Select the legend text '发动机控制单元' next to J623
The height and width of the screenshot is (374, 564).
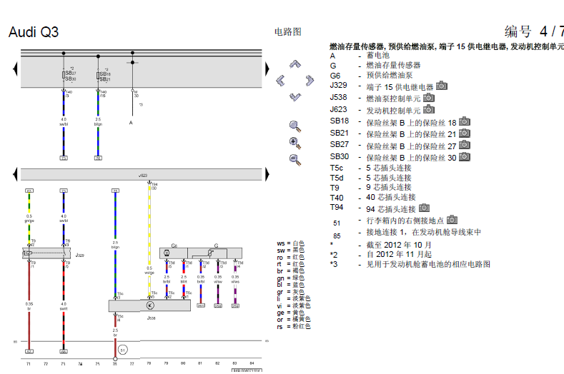click(x=393, y=111)
